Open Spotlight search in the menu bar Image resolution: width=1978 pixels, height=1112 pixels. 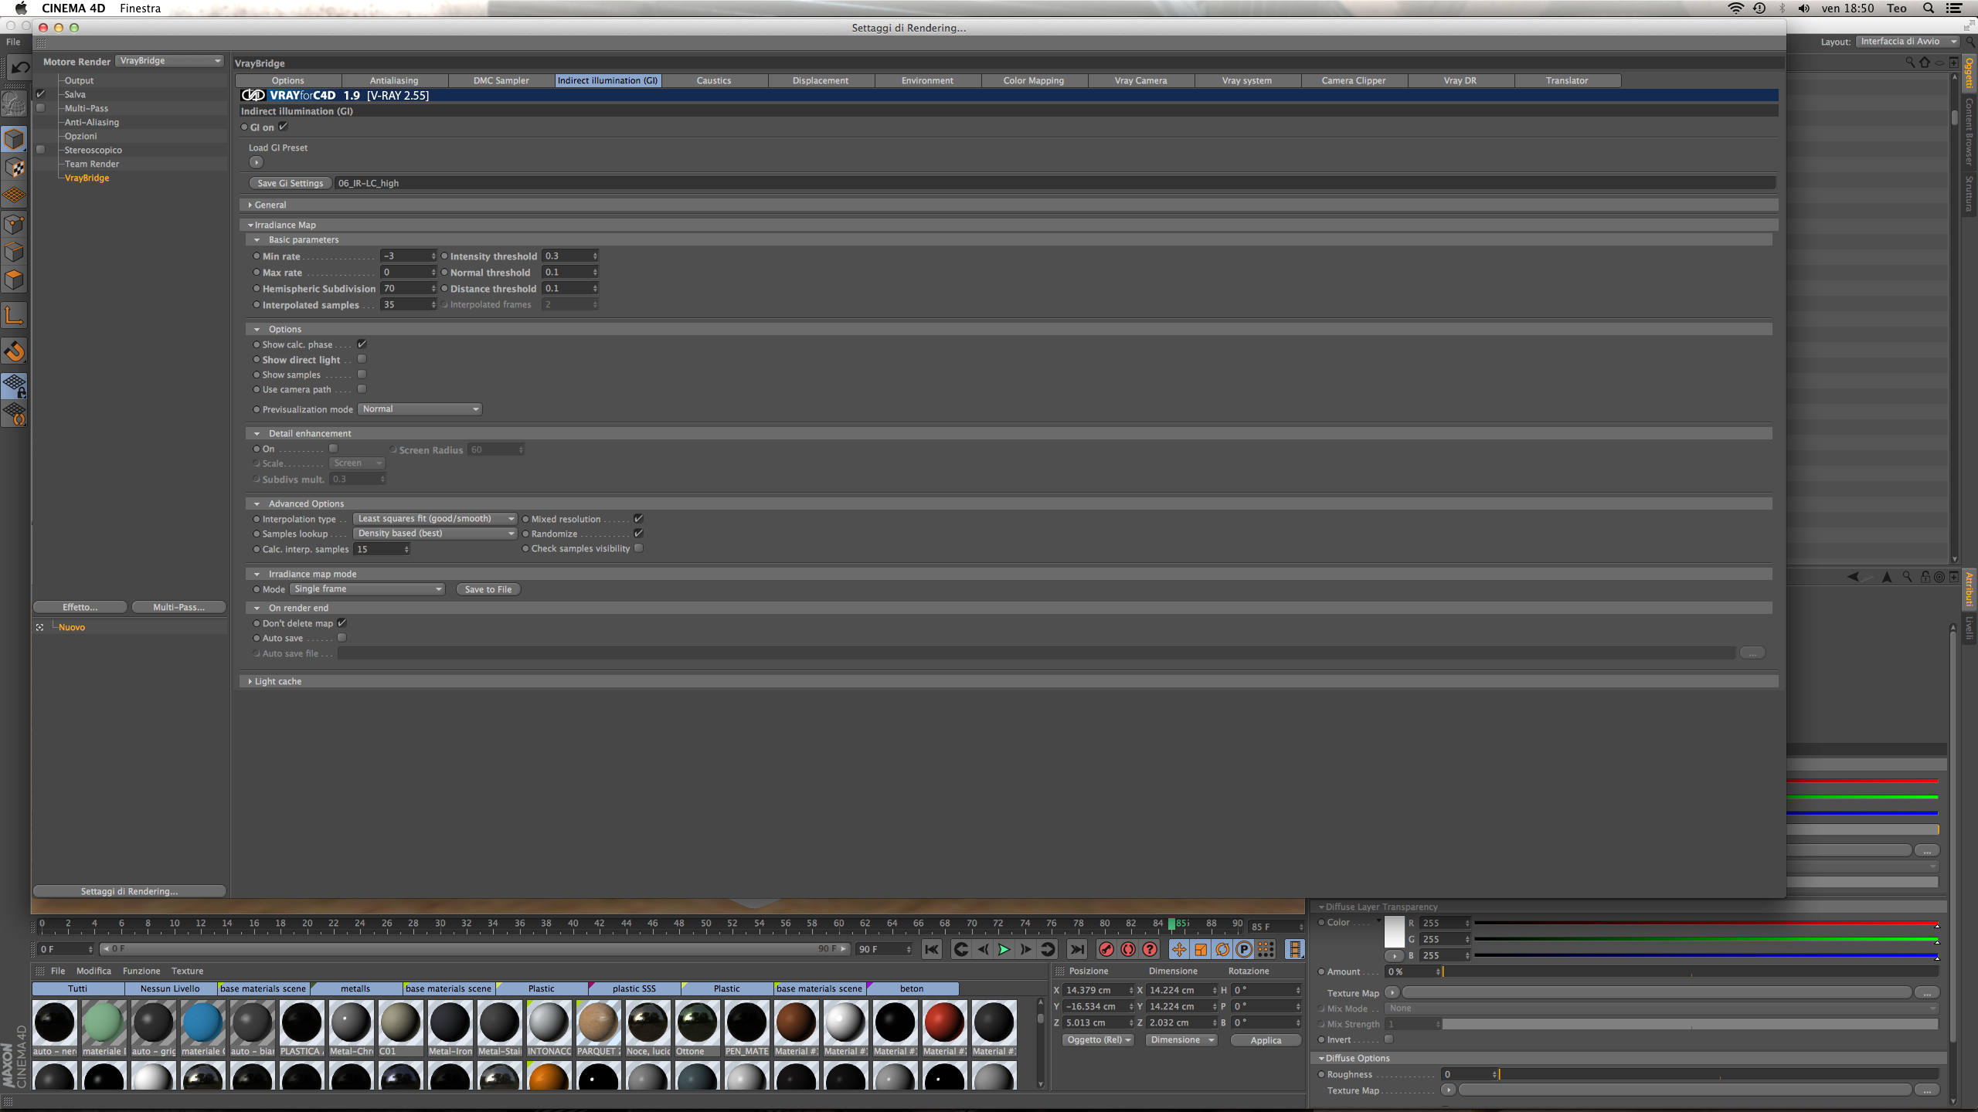pos(1929,8)
